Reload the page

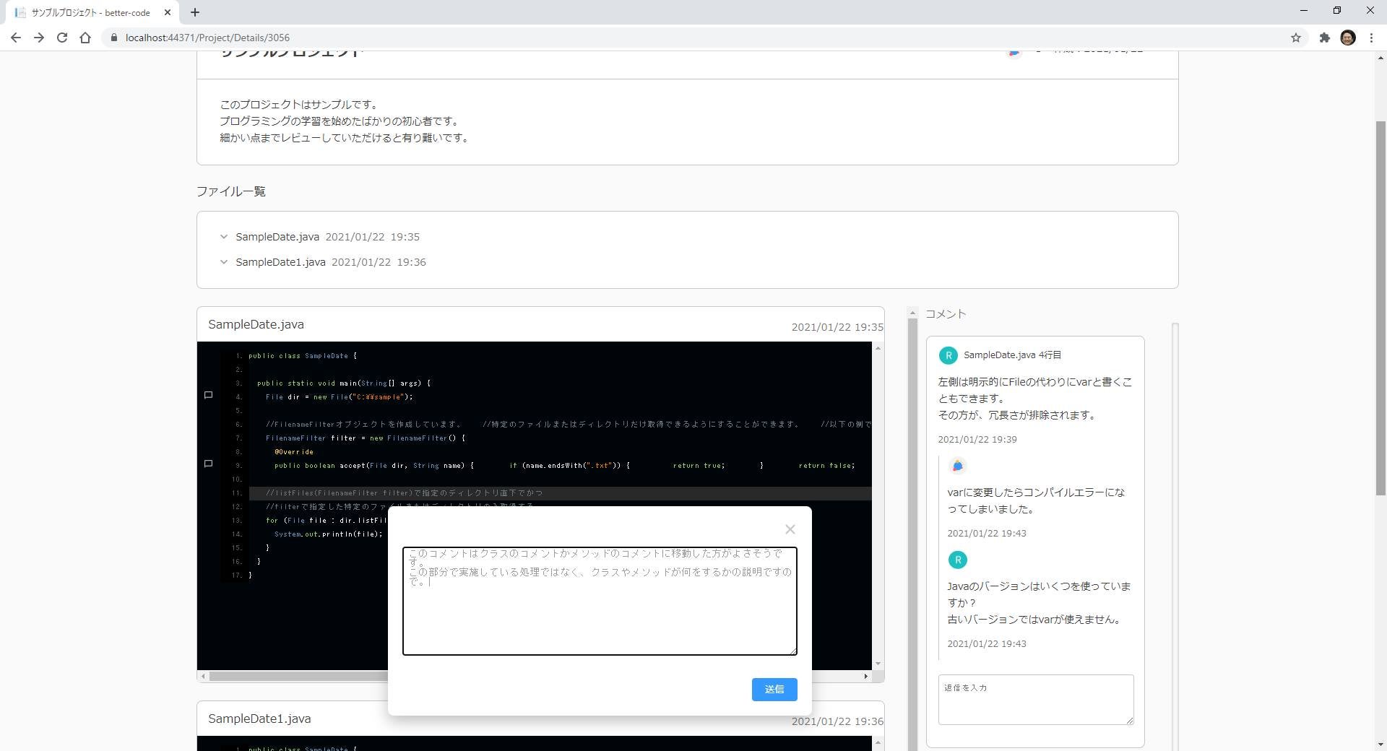click(62, 38)
